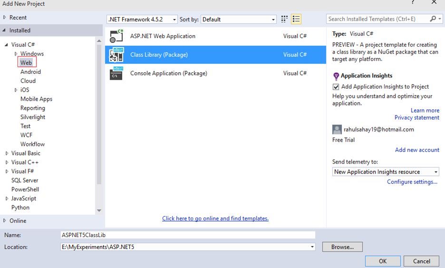The image size is (445, 268).
Task: Expand the JavaScript node
Action: pos(7,199)
